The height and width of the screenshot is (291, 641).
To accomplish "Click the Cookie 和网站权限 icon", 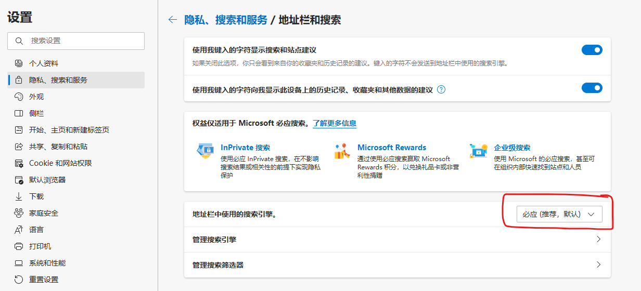I will [x=19, y=163].
